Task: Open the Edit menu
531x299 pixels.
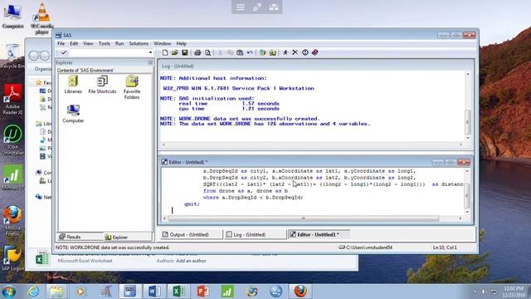Action: coord(74,43)
